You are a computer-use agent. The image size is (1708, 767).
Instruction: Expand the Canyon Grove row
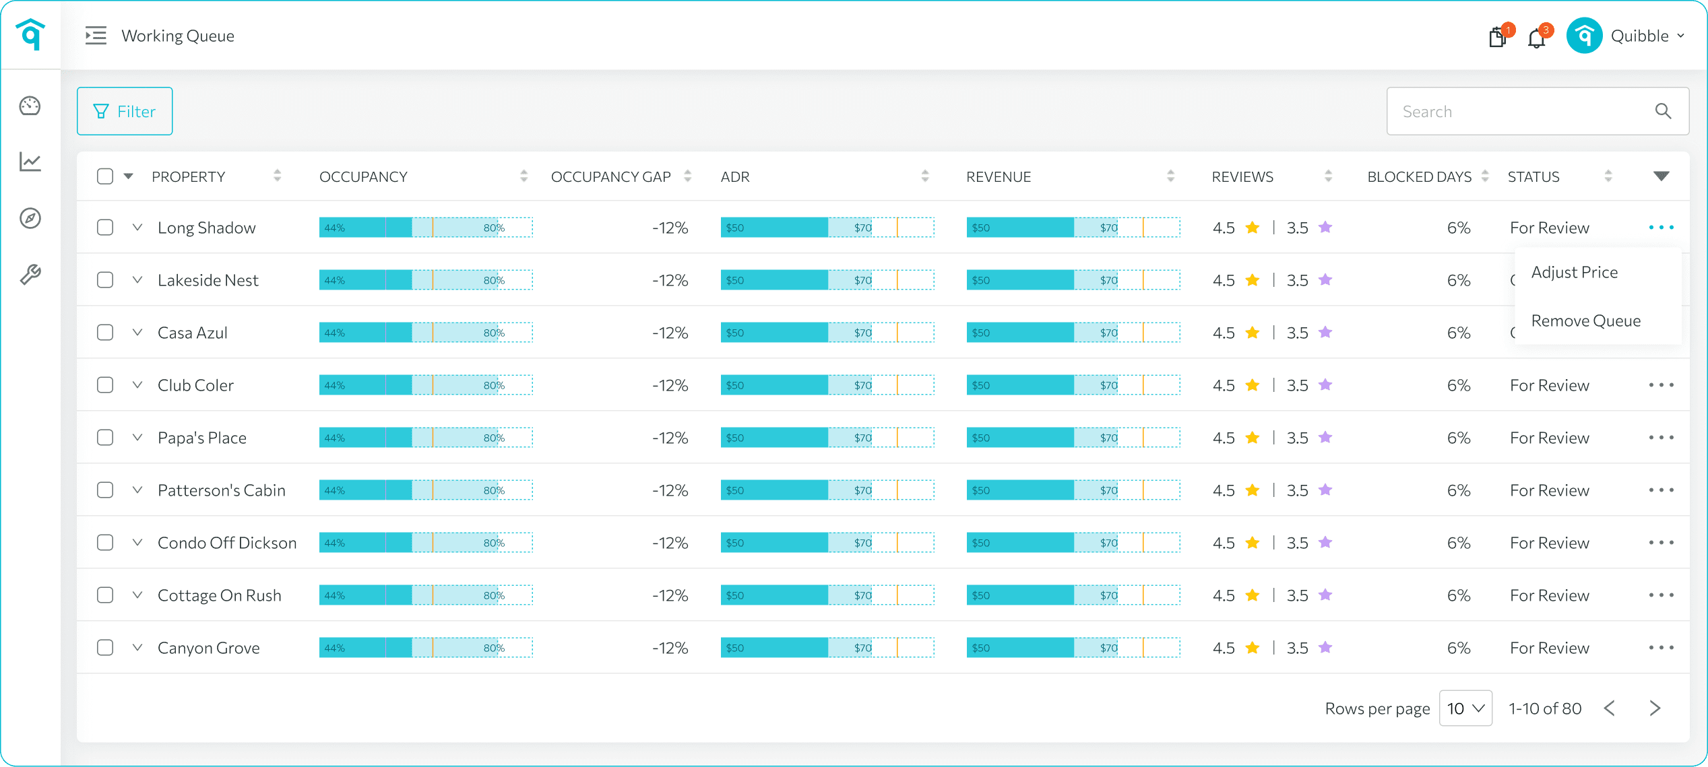(137, 648)
